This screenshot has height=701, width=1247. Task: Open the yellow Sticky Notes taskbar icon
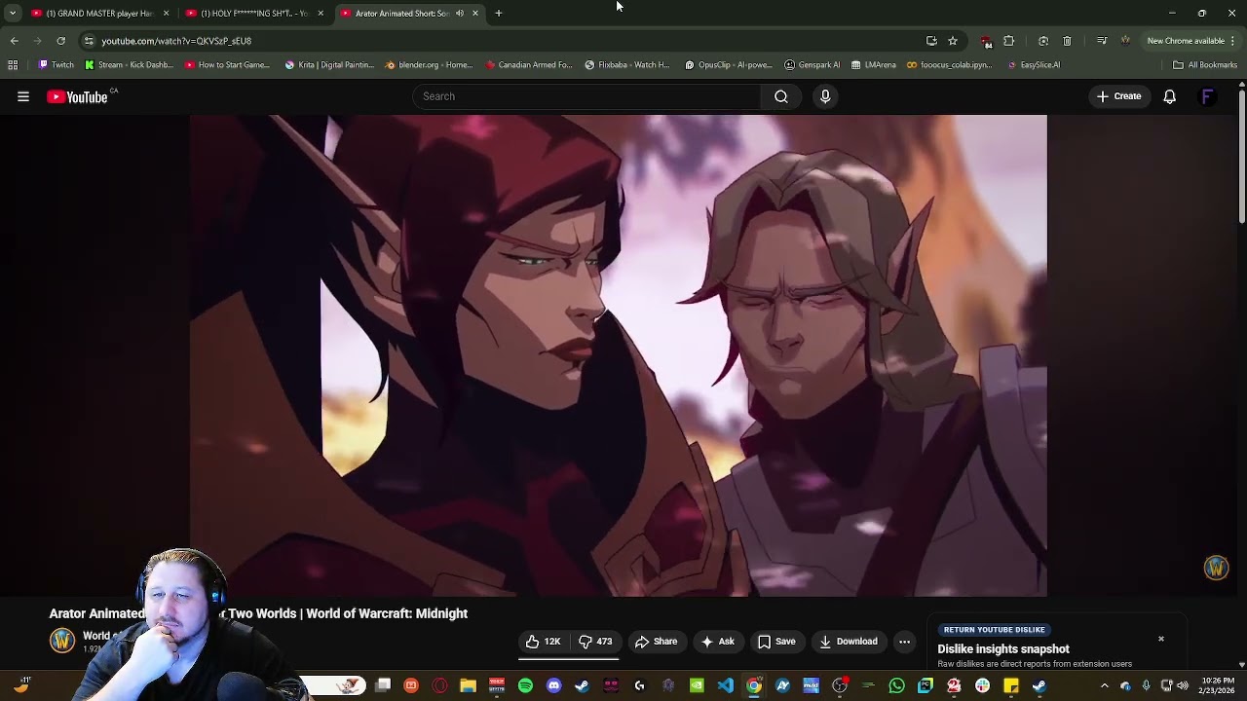click(1010, 686)
